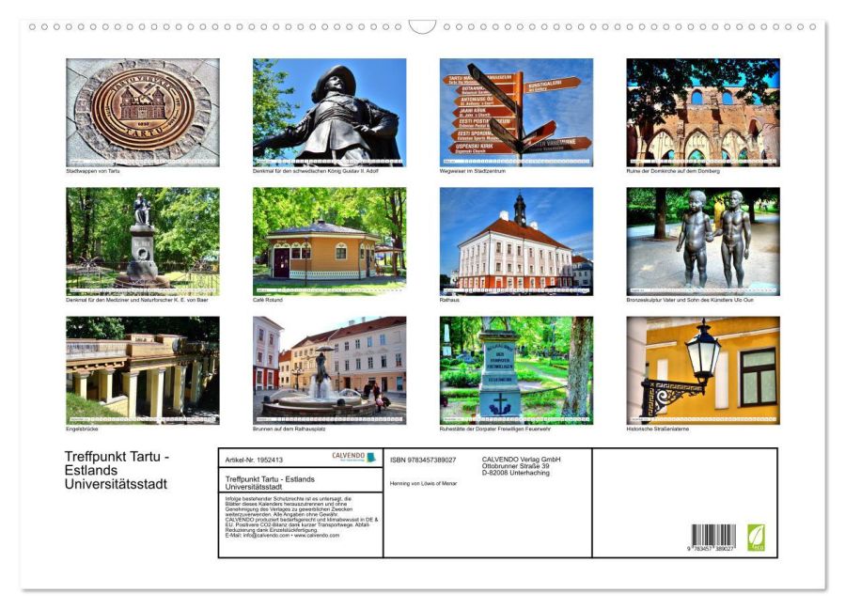Click the large Treffpunkt Tartu title at left
Image resolution: width=845 pixels, height=609 pixels.
click(x=117, y=470)
